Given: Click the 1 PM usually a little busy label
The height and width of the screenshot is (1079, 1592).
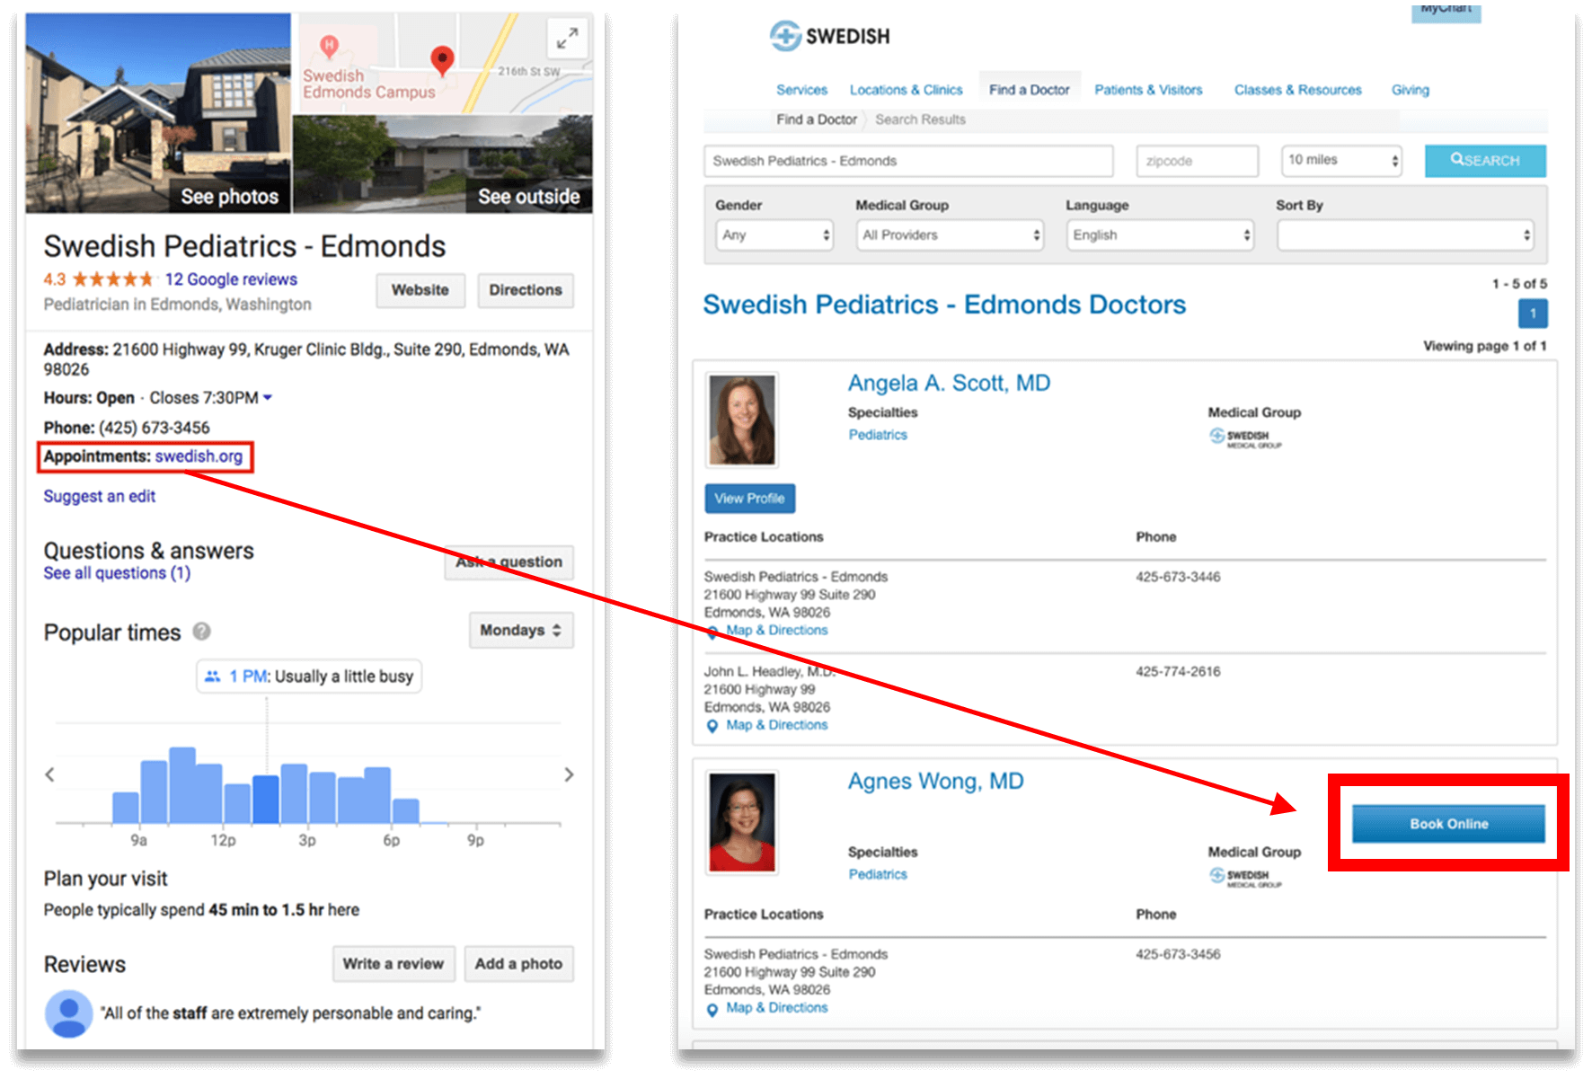Looking at the screenshot, I should pos(309,677).
